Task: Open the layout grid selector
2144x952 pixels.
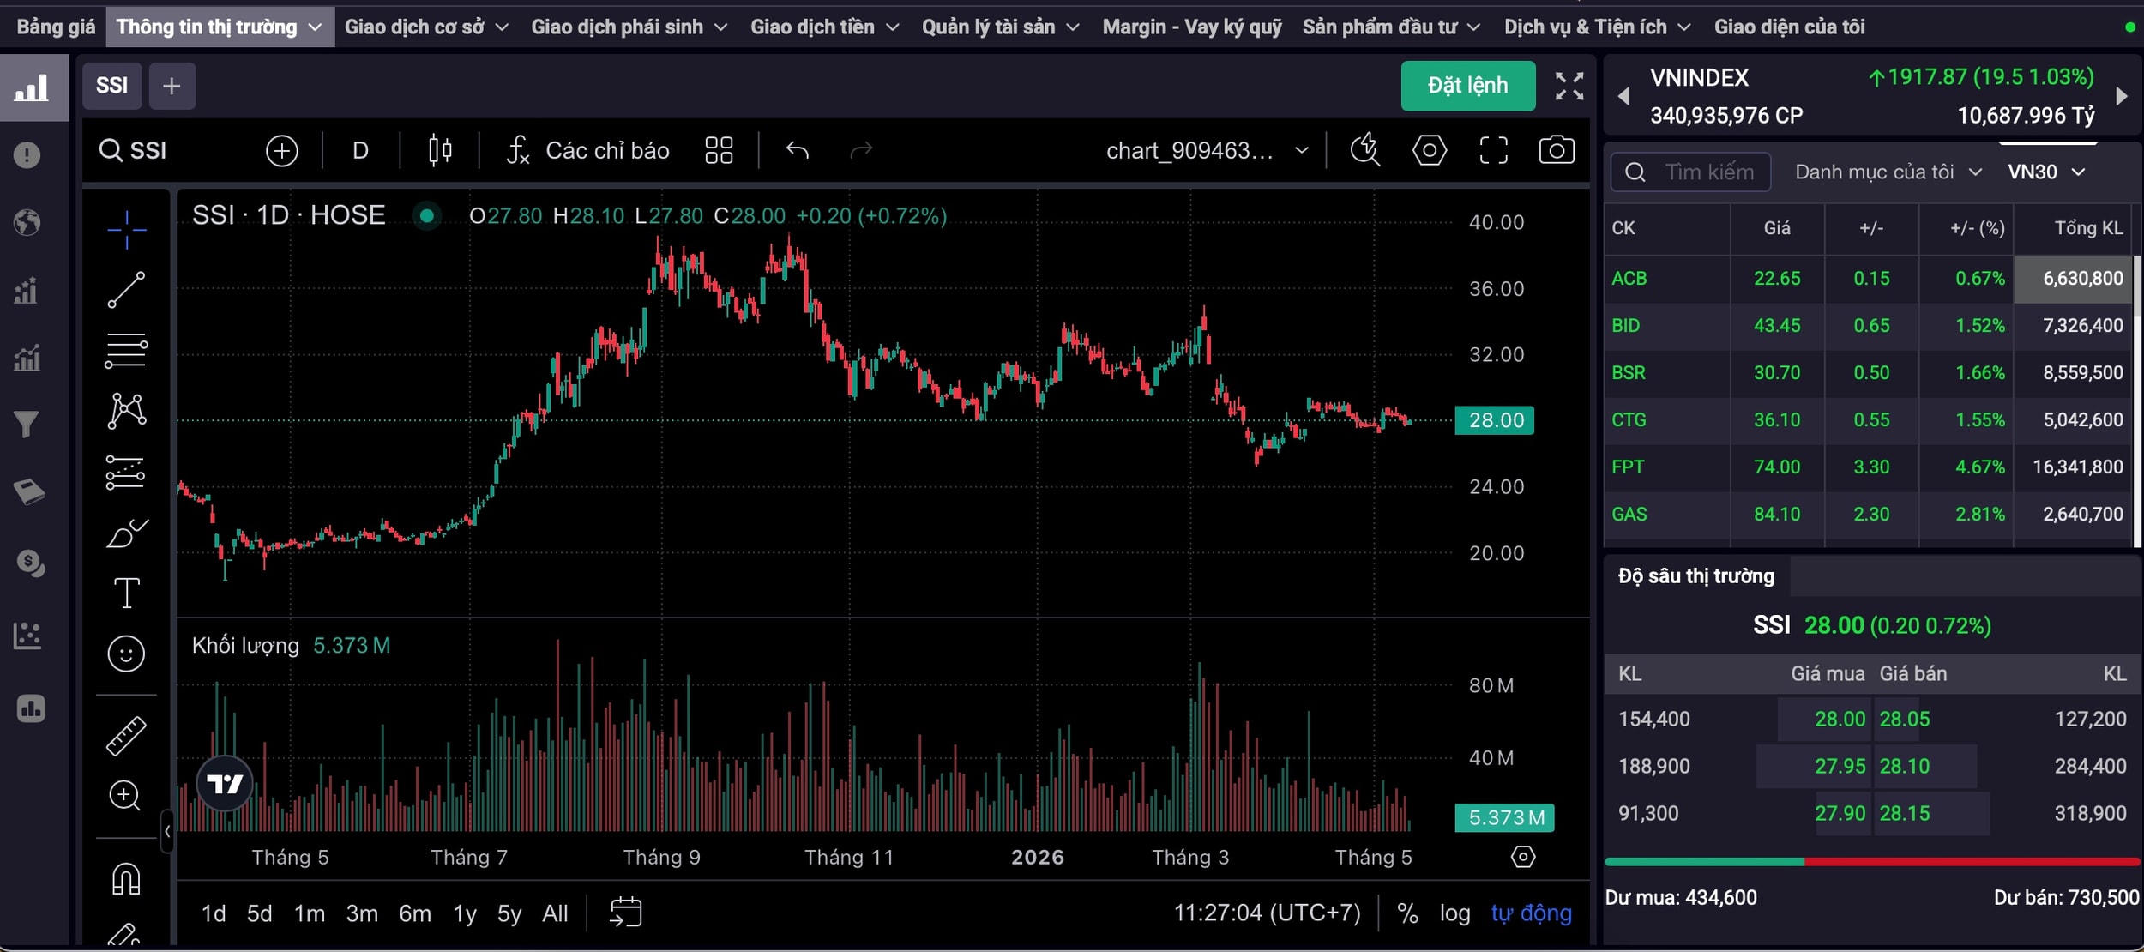Action: click(719, 151)
